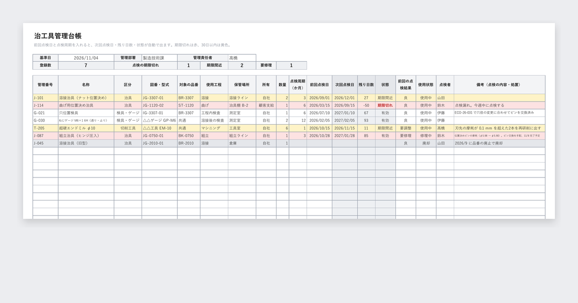
Task: Select the storage location cell 治具棚 B-2
Action: tap(242, 105)
